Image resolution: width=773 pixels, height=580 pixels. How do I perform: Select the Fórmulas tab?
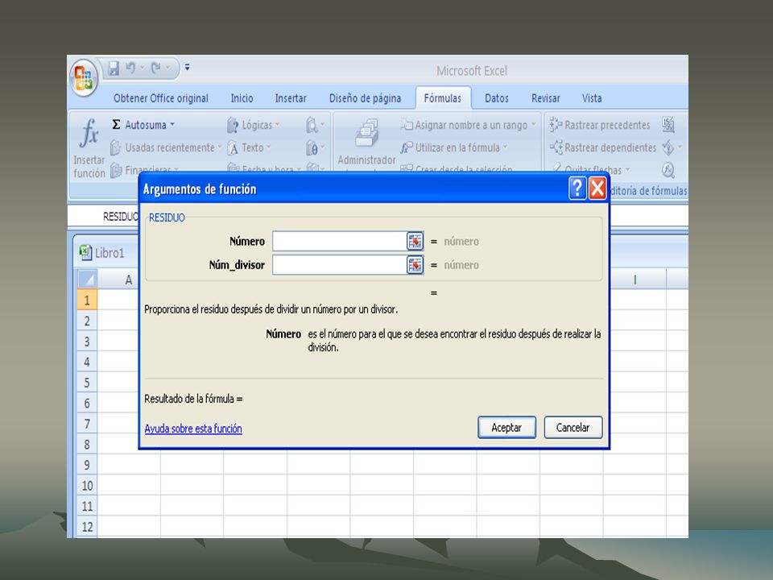443,98
